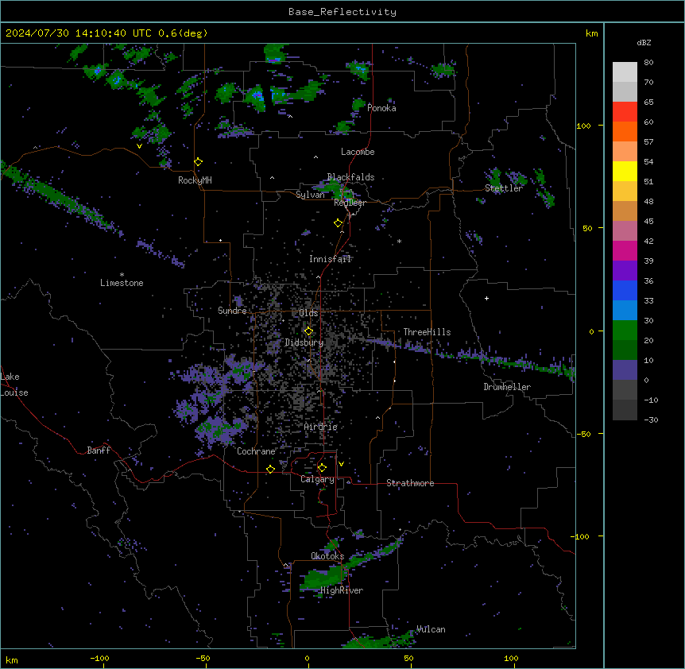Click the RedDeer city label
The image size is (685, 669).
tap(350, 203)
